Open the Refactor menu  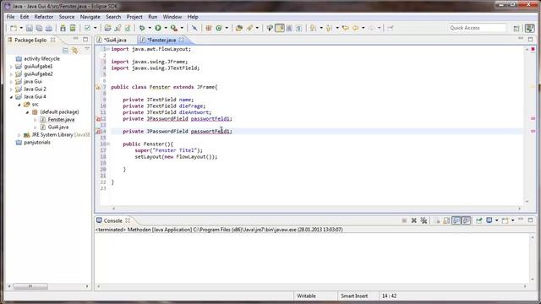(x=44, y=17)
